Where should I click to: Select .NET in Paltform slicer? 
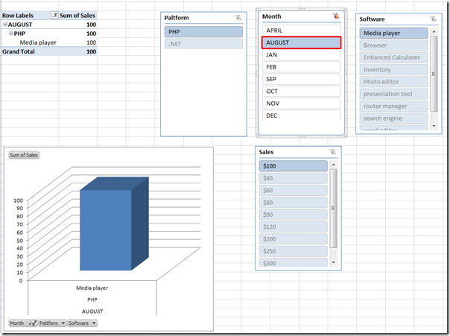point(203,44)
